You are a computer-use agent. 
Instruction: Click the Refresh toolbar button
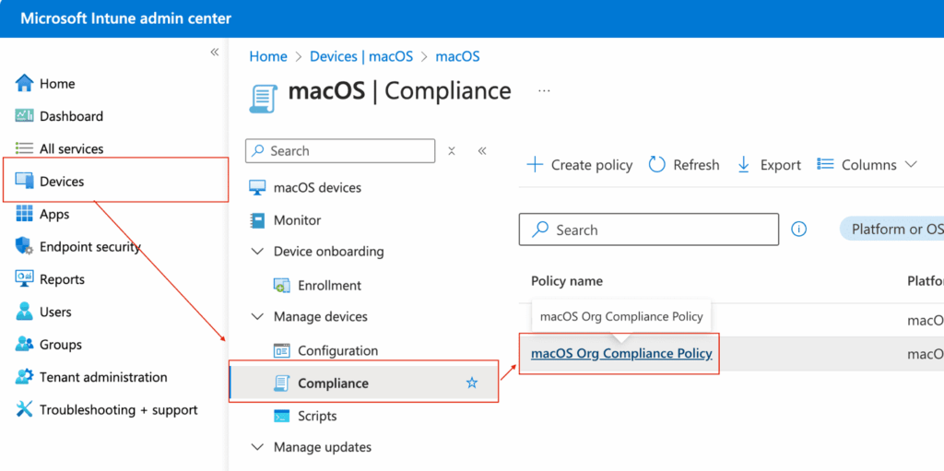[x=683, y=165]
